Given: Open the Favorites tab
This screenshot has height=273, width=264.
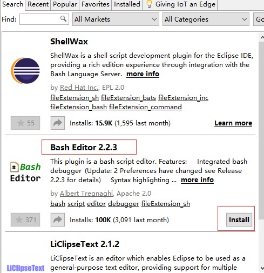Looking at the screenshot, I should tap(96, 4).
